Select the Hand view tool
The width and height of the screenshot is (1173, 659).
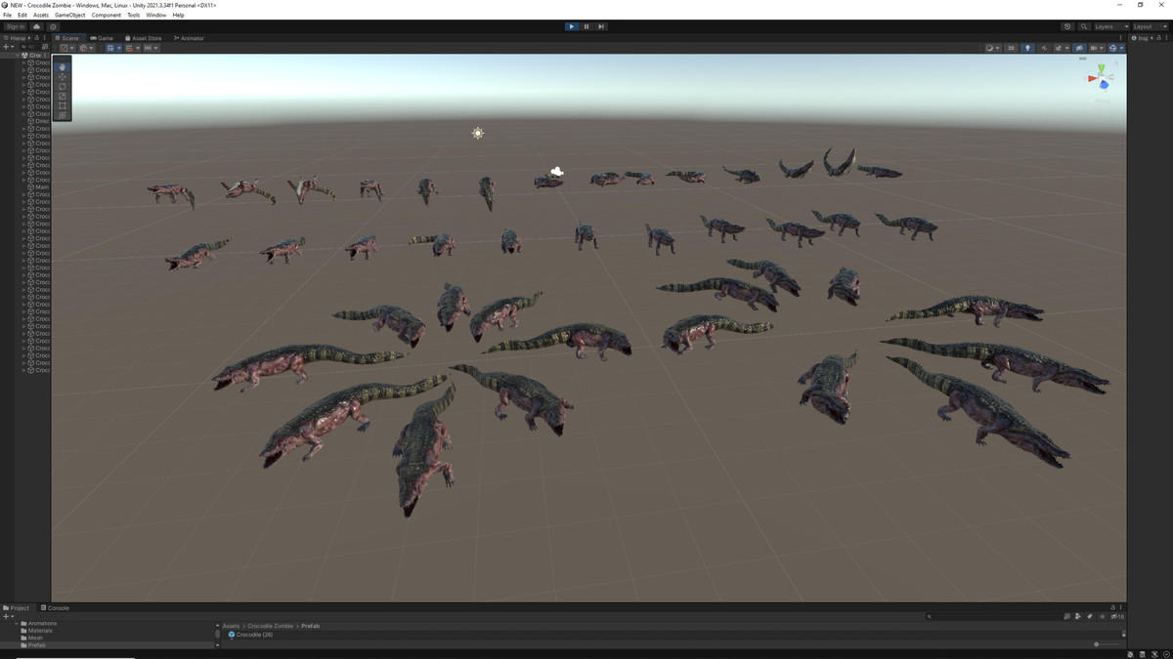[x=63, y=67]
